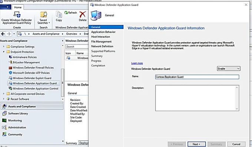
Task: Click the Compliance Settings folder icon
Action: click(x=8, y=47)
